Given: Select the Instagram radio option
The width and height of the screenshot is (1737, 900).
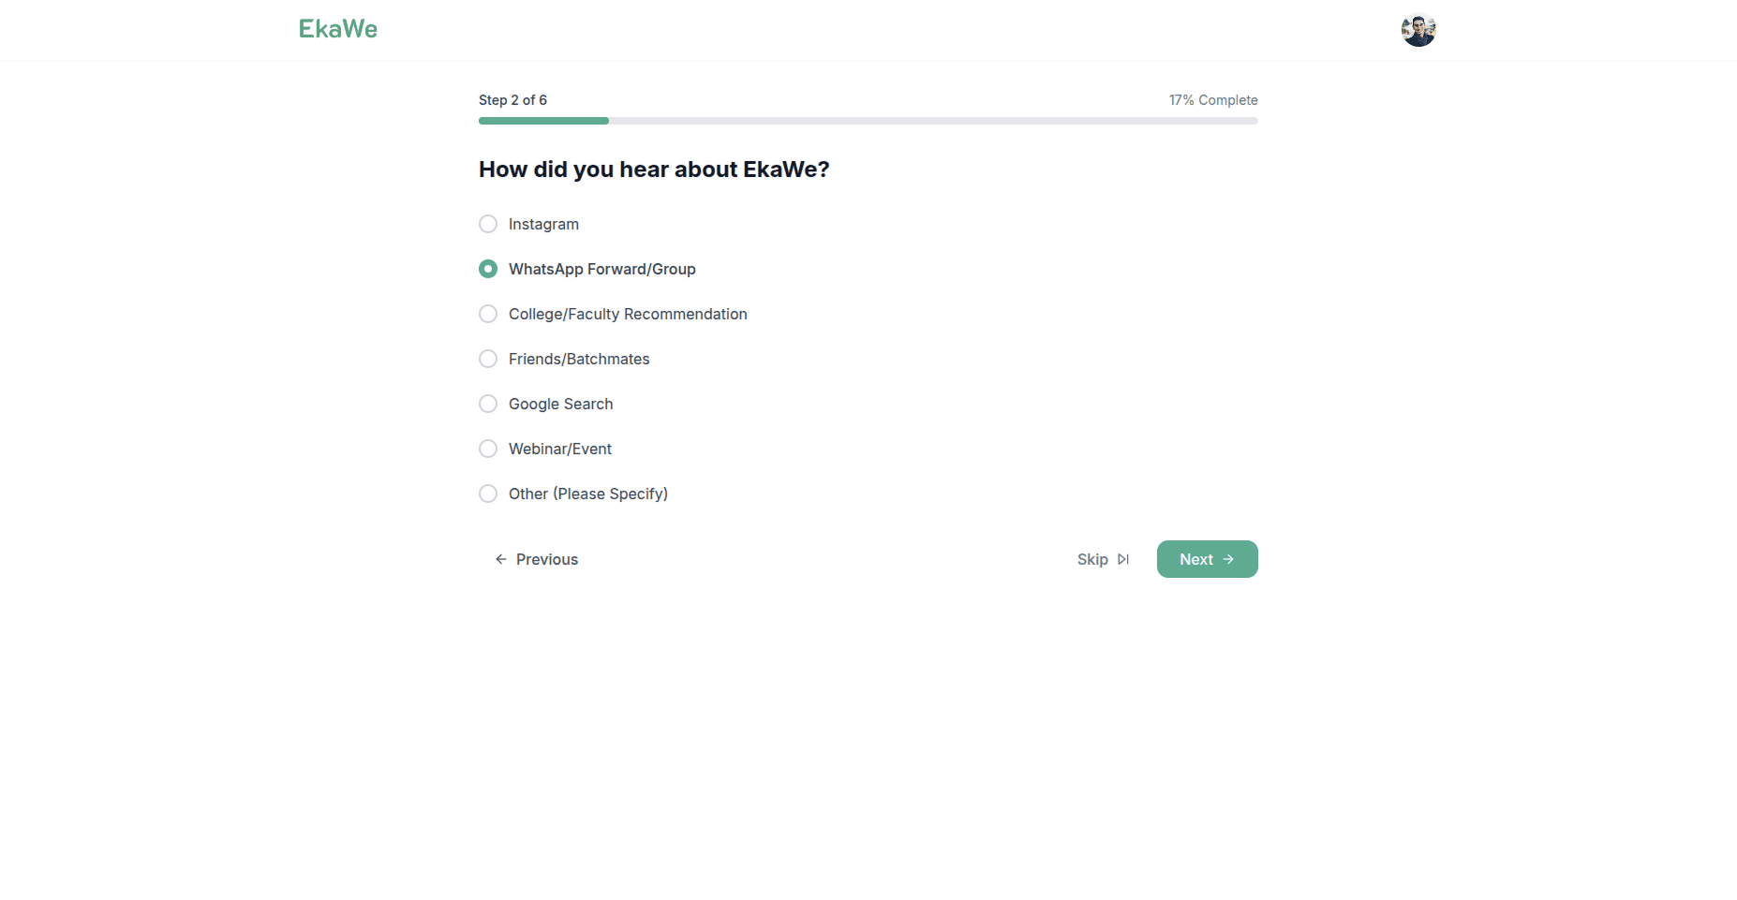Looking at the screenshot, I should pyautogui.click(x=487, y=224).
